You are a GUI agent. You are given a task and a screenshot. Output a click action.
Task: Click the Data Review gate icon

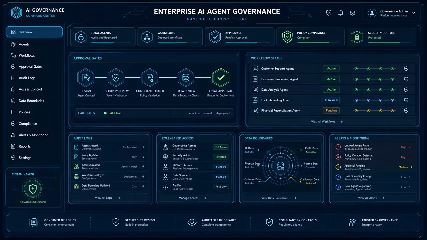(186, 78)
